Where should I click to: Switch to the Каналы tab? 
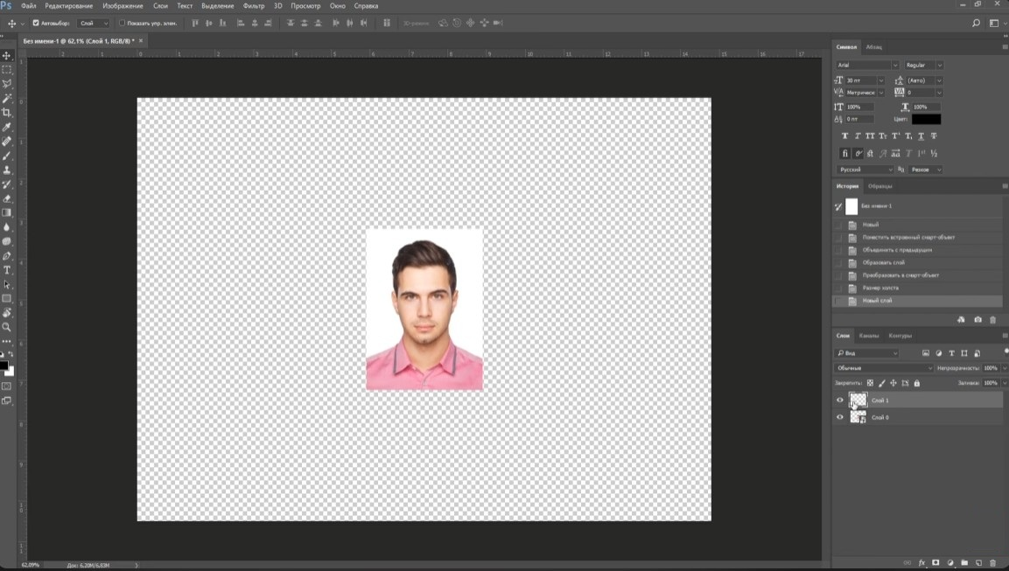(869, 336)
